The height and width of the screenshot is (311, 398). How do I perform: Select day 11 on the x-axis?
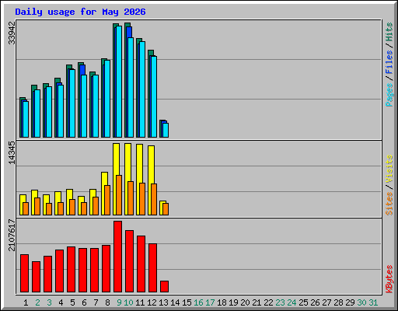[x=140, y=302]
